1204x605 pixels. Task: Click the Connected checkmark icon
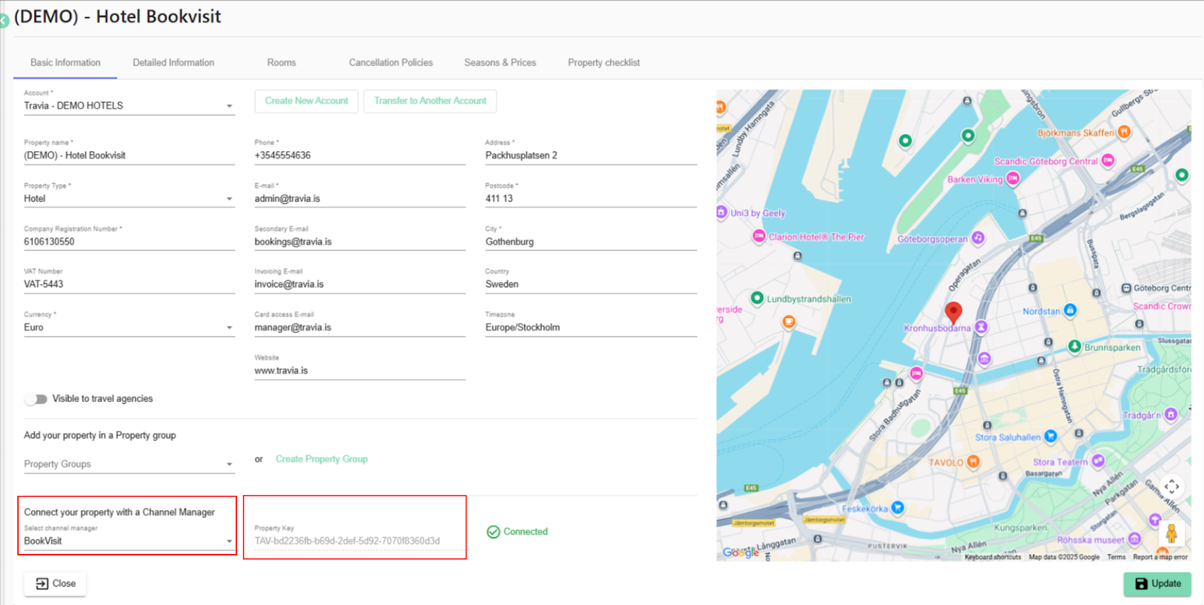click(x=494, y=532)
